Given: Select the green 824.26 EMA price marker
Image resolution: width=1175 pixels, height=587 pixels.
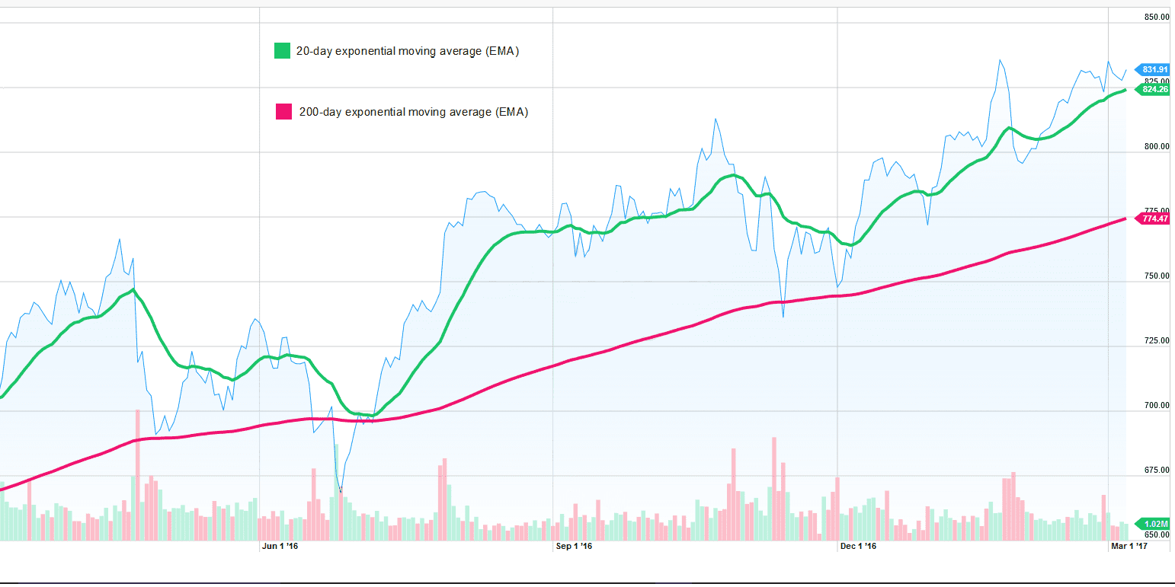Looking at the screenshot, I should coord(1153,89).
